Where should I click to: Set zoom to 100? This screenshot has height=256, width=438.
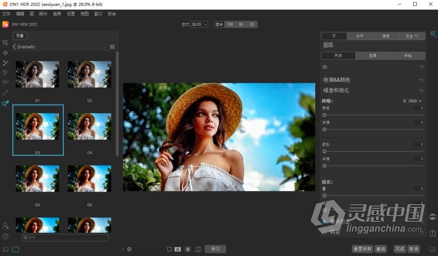tap(230, 24)
